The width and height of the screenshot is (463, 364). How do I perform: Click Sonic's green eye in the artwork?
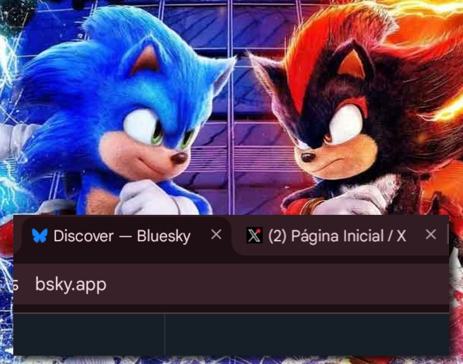coord(158,133)
